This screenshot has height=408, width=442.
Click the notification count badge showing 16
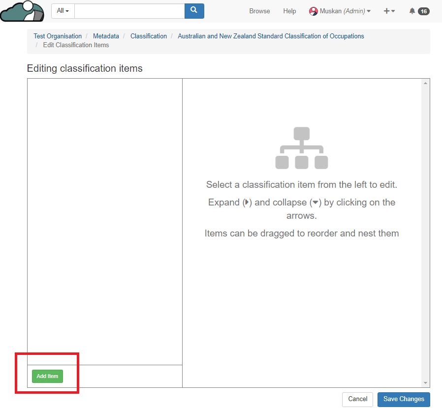click(x=423, y=11)
